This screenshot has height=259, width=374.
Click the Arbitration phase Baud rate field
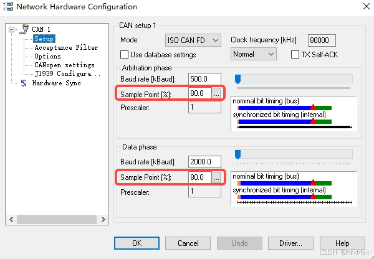204,79
